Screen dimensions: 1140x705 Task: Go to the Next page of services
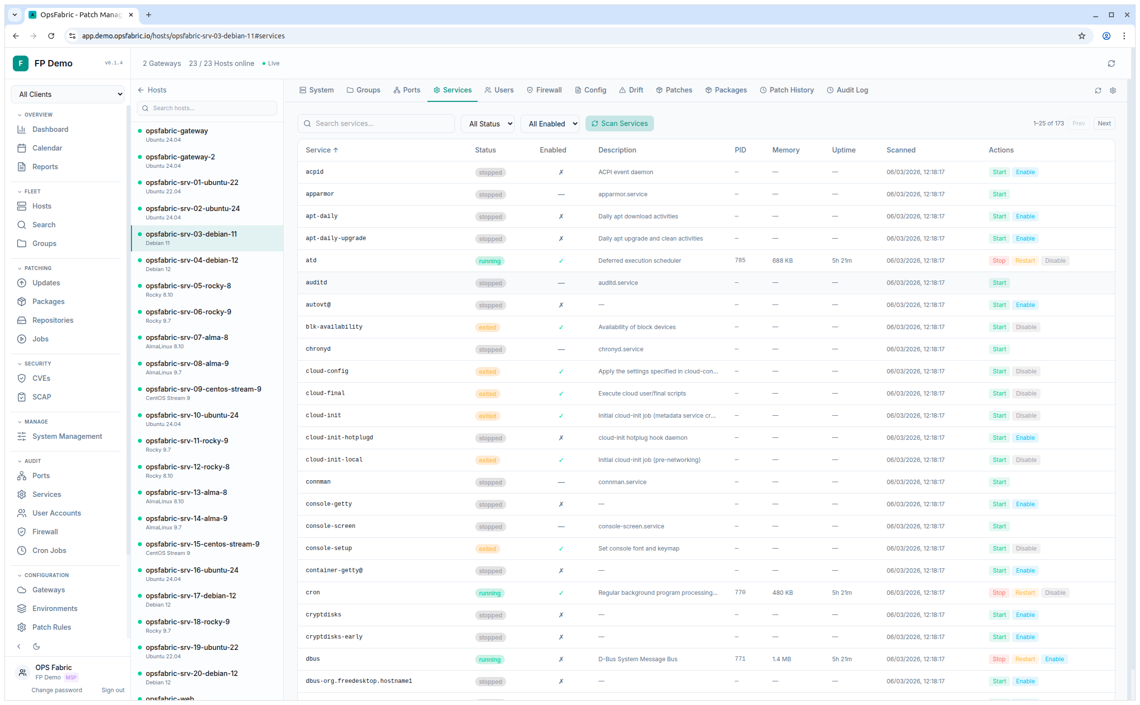coord(1104,123)
